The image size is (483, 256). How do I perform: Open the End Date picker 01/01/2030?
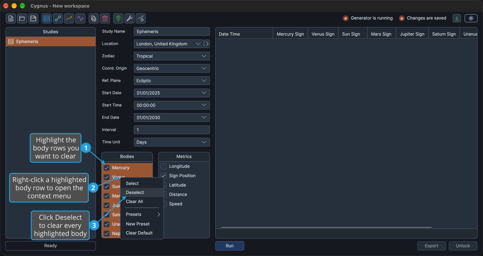172,118
